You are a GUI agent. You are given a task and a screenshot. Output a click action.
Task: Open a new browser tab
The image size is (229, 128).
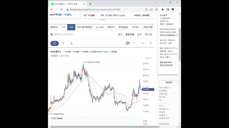[x=90, y=4]
